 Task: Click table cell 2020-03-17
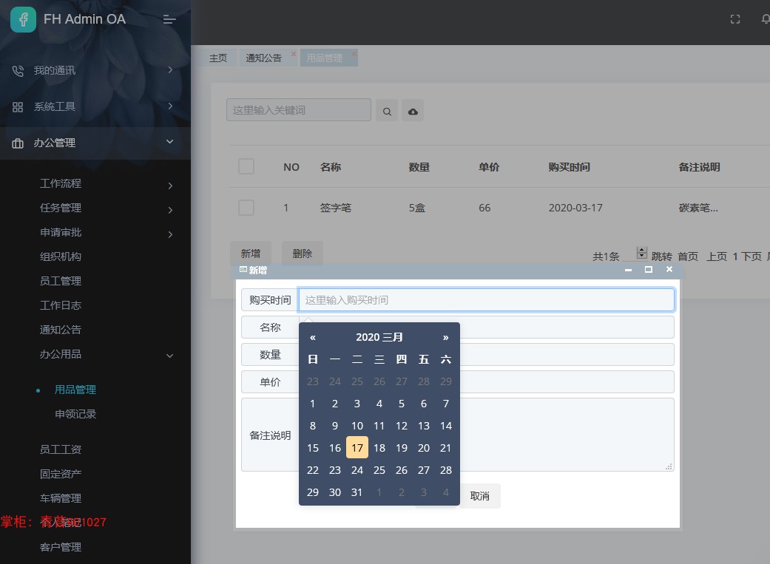(x=575, y=208)
